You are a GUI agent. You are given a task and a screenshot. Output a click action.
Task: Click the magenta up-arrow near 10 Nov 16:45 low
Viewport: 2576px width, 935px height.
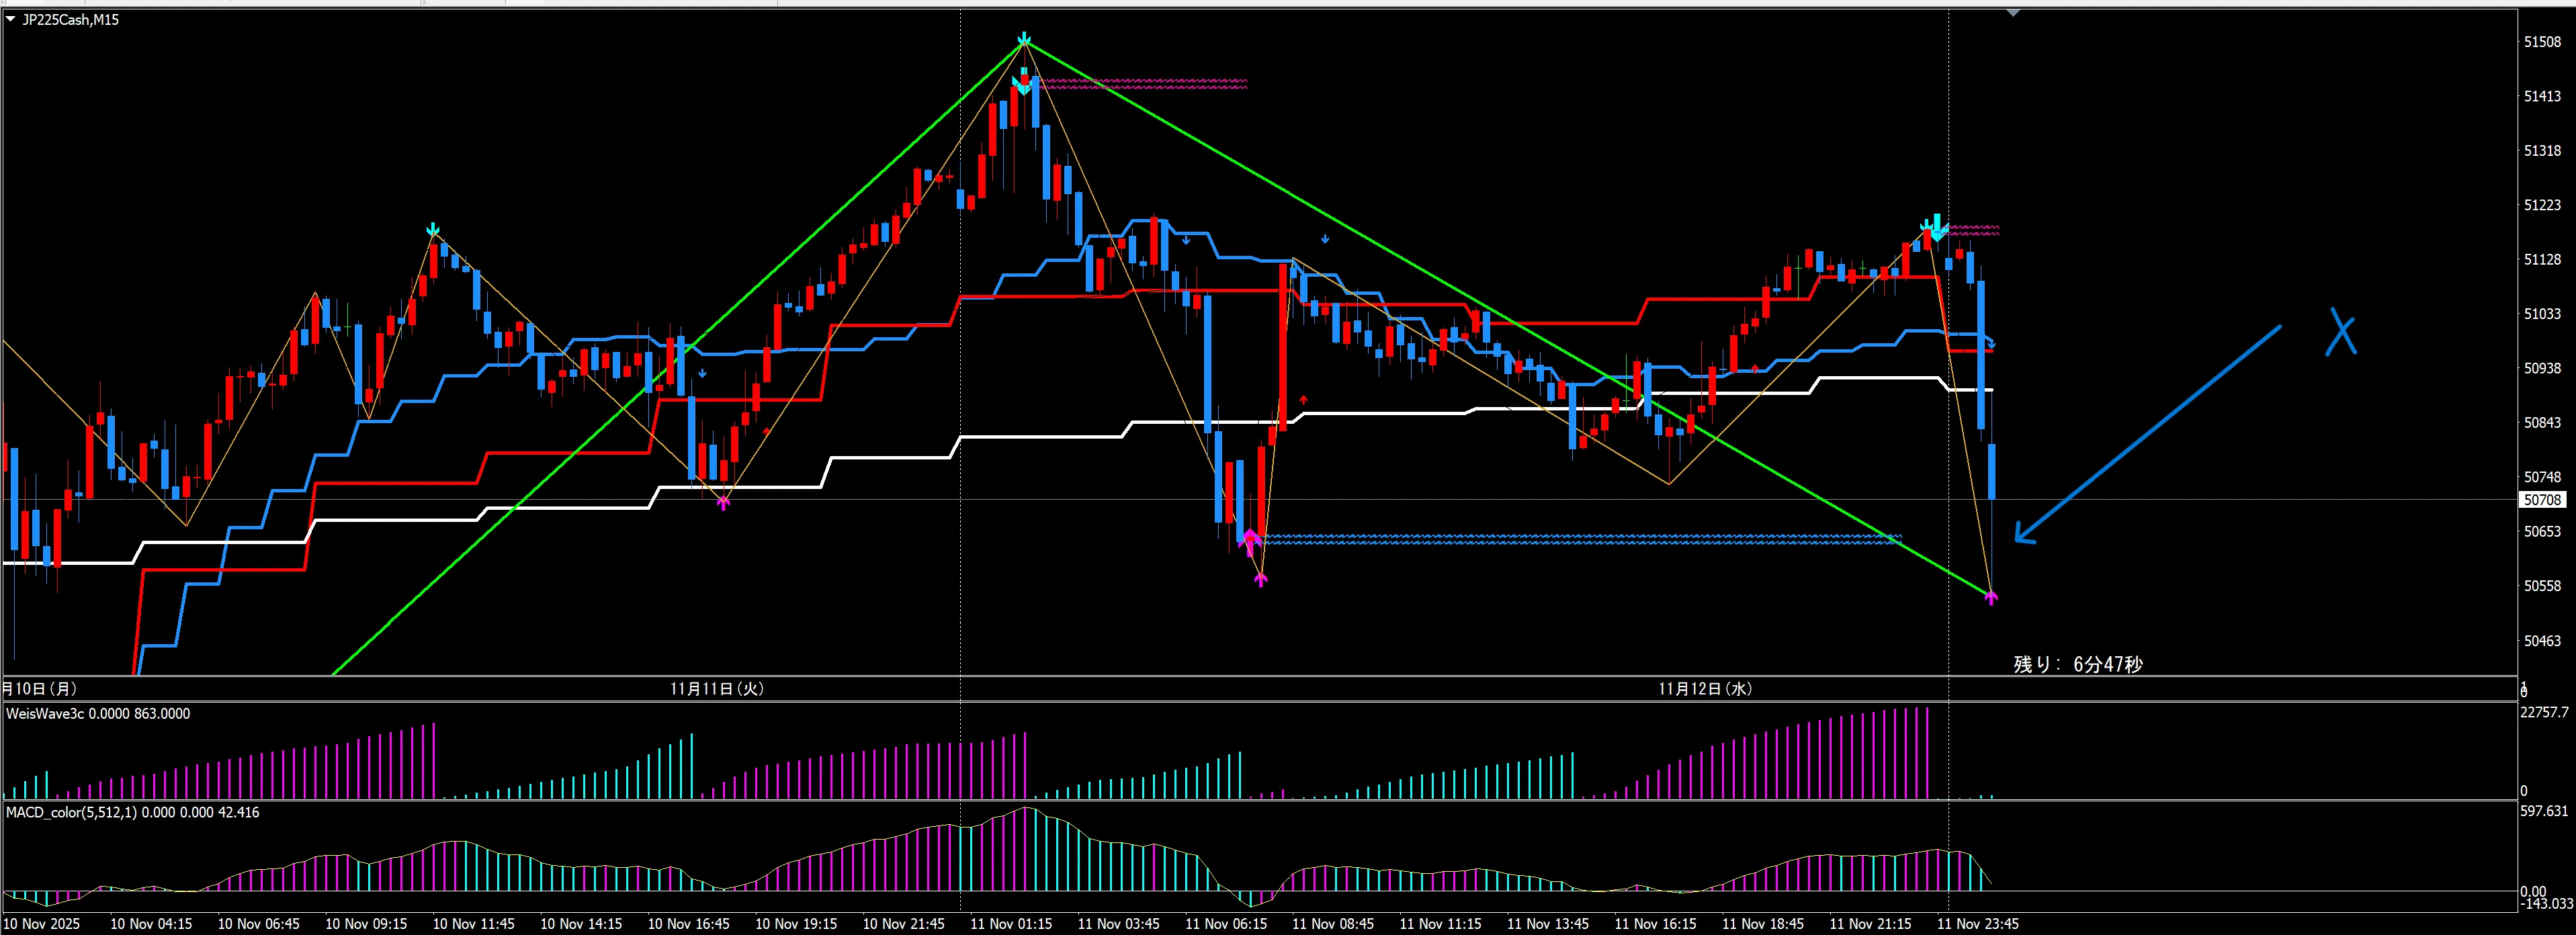pos(724,503)
